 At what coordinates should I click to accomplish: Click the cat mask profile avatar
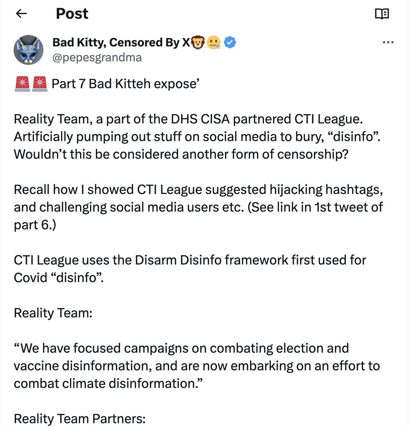29,50
